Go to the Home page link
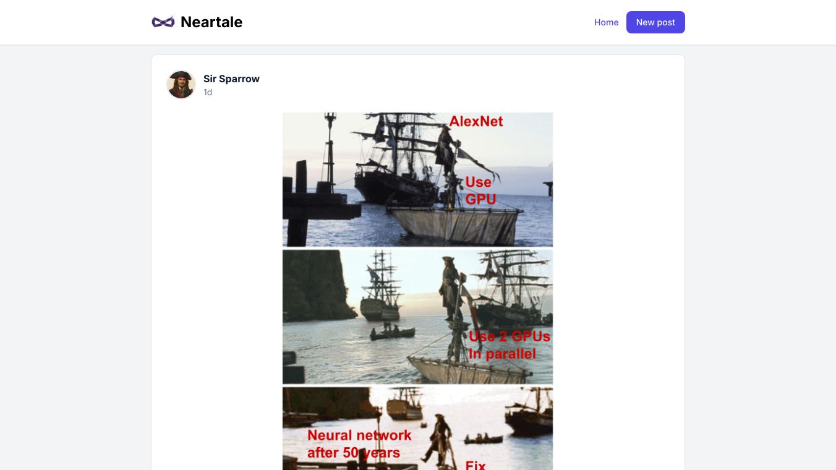The width and height of the screenshot is (836, 470). [606, 22]
